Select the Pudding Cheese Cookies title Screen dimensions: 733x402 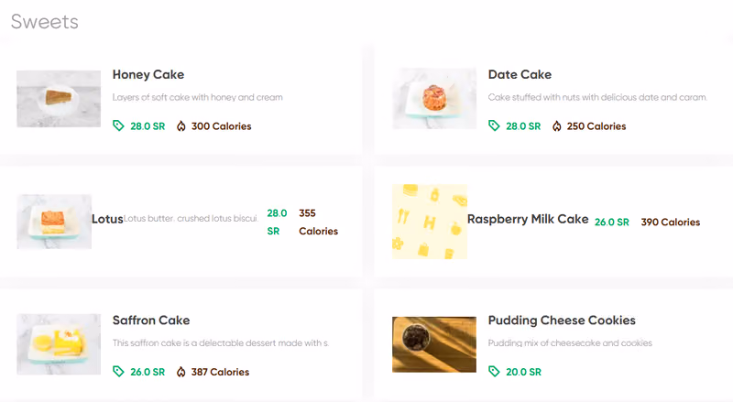[562, 321]
